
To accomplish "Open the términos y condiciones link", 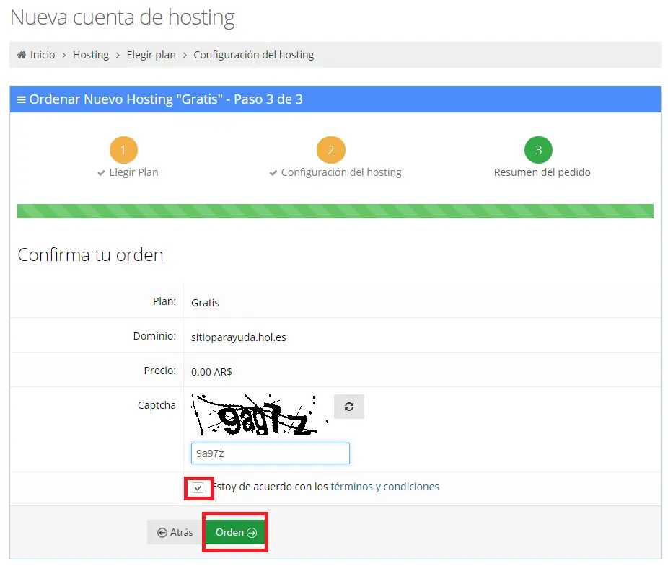I will pos(384,487).
